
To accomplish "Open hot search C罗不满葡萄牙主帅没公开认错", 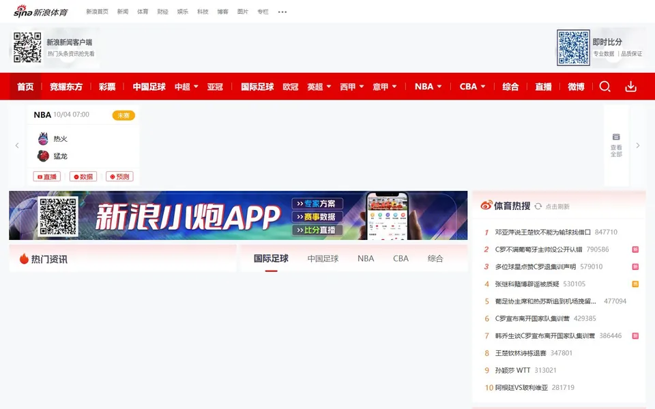I will [538, 249].
